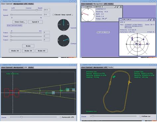Switch to Navigation tab in Autoscale LPS window

pos(18,67)
